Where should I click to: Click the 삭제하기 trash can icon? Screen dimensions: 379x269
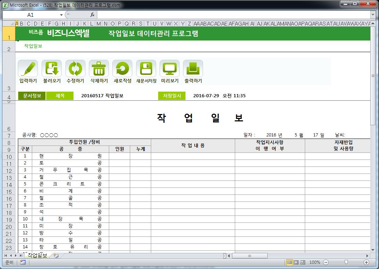tap(99, 69)
